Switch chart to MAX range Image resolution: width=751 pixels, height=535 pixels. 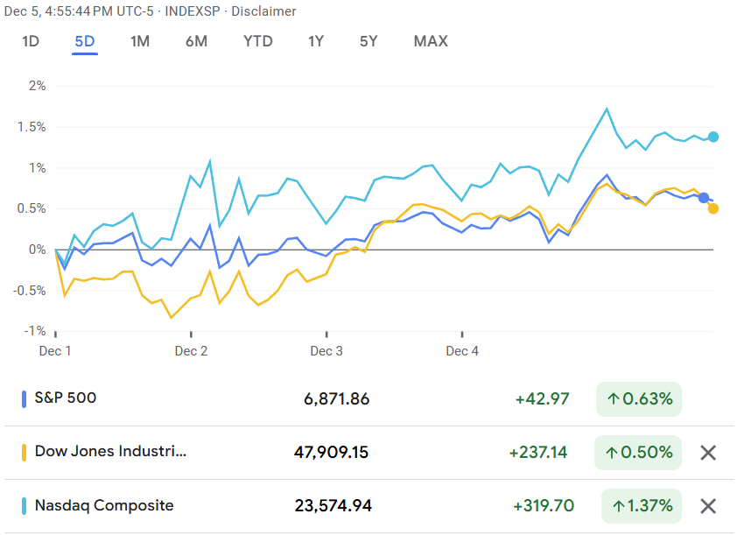tap(431, 41)
